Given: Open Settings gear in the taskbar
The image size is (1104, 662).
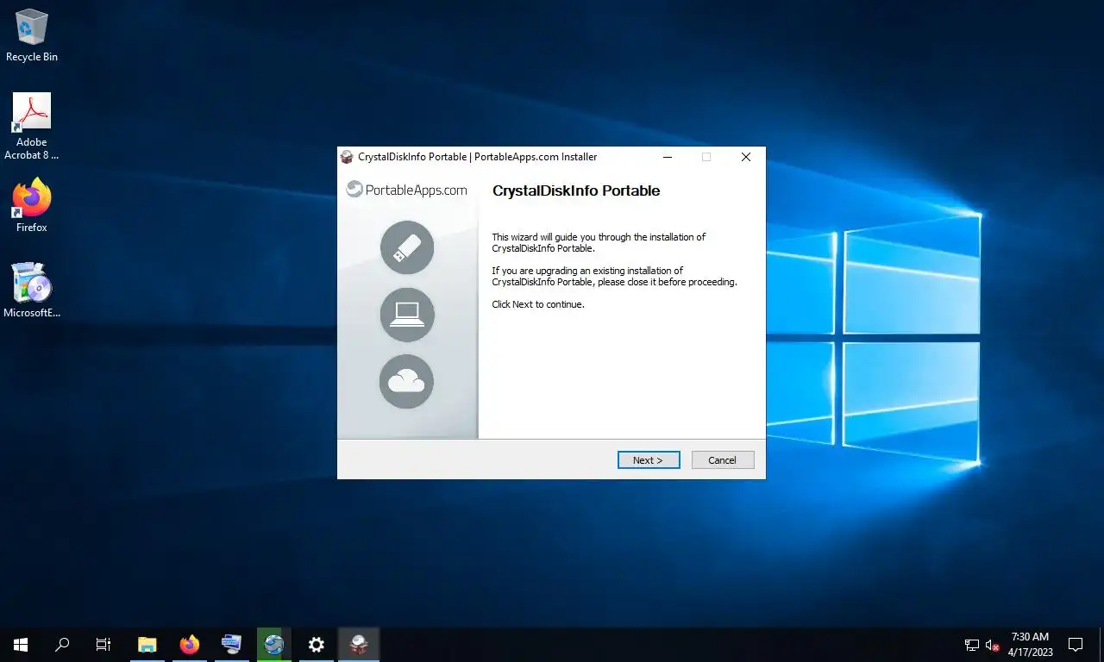Looking at the screenshot, I should point(317,644).
